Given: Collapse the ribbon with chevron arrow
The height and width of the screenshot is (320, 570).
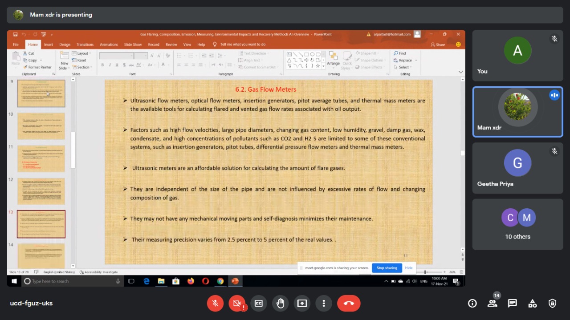Looking at the screenshot, I should point(460,72).
